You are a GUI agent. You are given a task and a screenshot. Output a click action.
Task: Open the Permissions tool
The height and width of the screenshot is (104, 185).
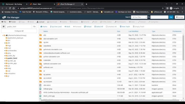[120, 22]
